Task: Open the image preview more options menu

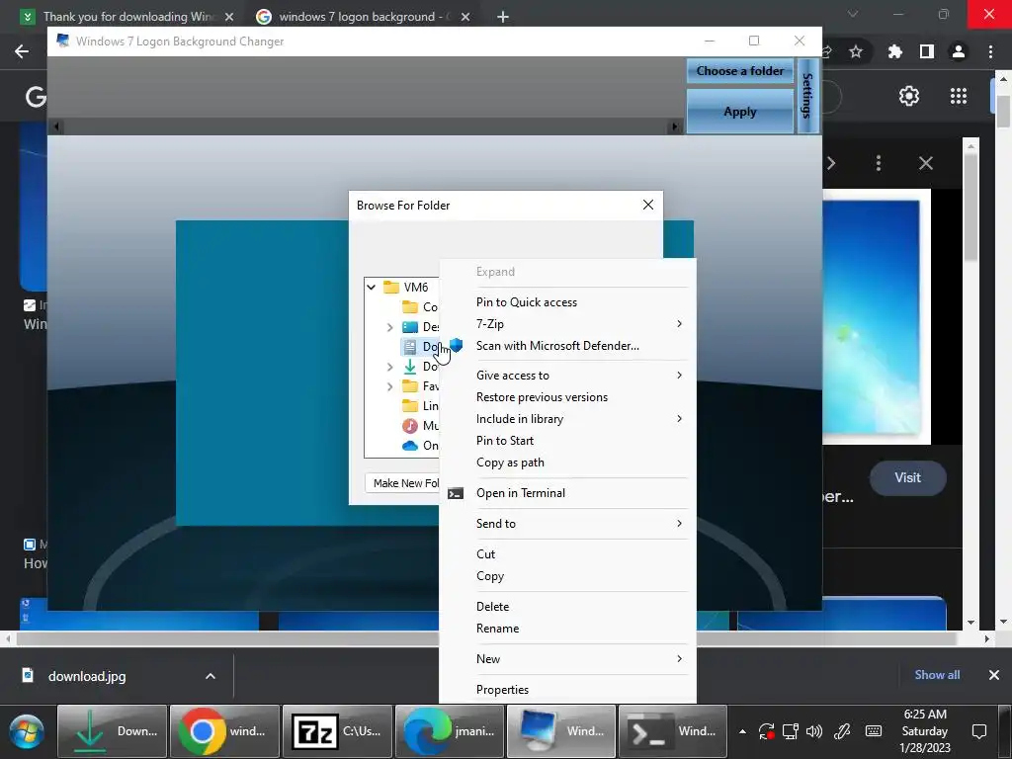Action: [879, 163]
